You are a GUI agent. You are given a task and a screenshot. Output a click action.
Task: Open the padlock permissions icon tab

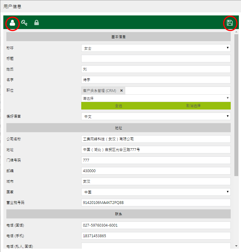coord(37,23)
